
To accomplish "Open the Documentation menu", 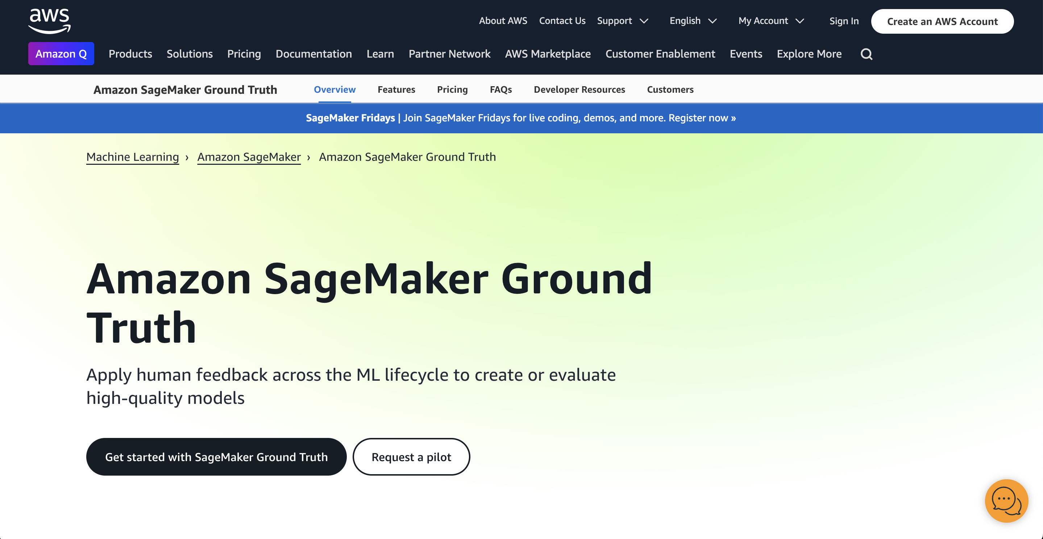I will pyautogui.click(x=313, y=54).
